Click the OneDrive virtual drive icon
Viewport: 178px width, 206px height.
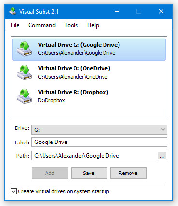(x=25, y=72)
